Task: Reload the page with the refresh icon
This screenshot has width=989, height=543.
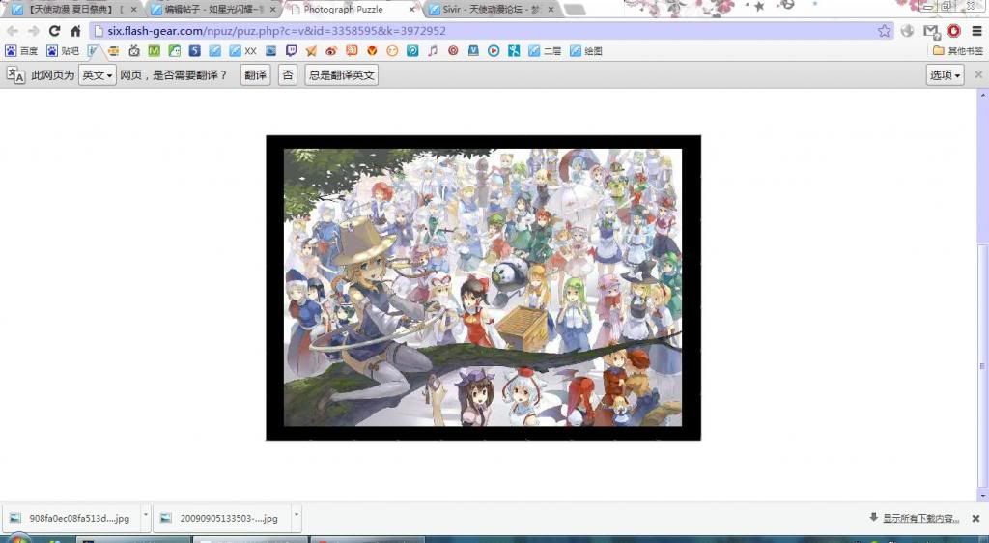Action: click(x=55, y=31)
